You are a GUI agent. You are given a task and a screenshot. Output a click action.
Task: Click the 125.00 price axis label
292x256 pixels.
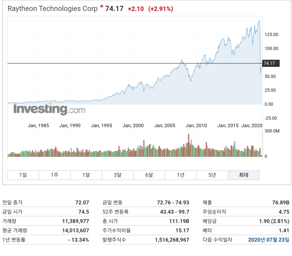[x=271, y=34]
